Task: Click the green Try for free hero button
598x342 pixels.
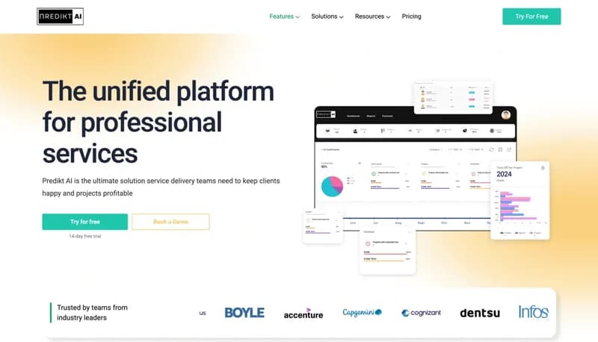Action: click(85, 222)
